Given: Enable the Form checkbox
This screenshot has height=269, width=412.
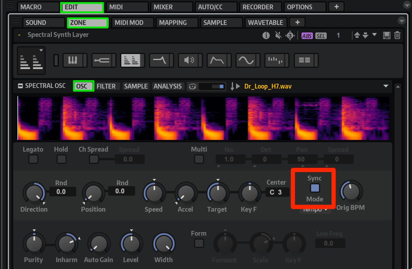Looking at the screenshot, I should click(x=199, y=243).
